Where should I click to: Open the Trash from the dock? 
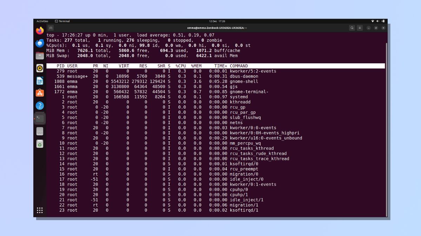[x=40, y=144]
